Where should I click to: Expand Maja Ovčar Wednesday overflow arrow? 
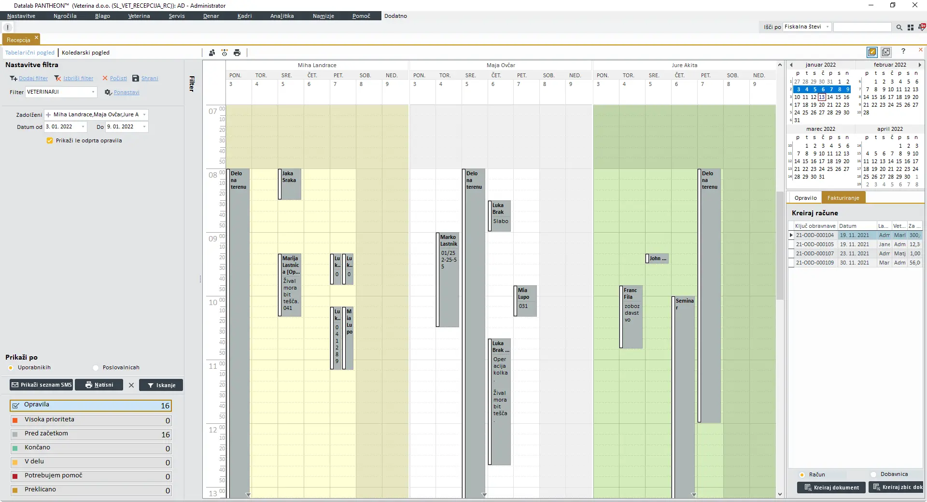[x=484, y=495]
